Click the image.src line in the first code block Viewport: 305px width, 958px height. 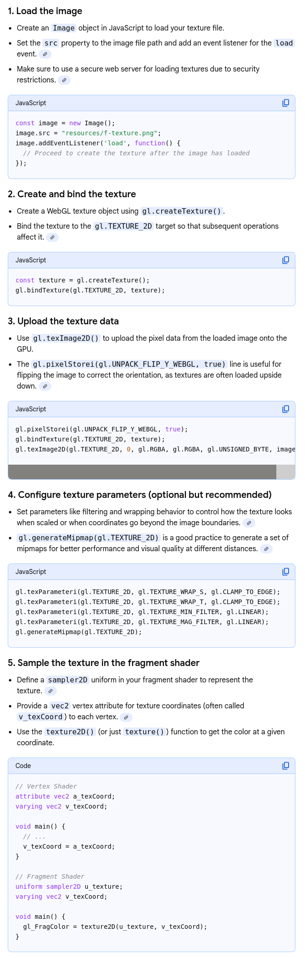click(x=88, y=133)
